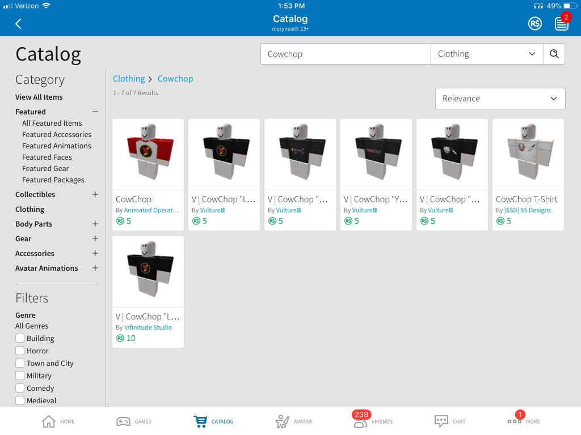Open the Robux balance icon
The width and height of the screenshot is (581, 435).
pyautogui.click(x=534, y=24)
